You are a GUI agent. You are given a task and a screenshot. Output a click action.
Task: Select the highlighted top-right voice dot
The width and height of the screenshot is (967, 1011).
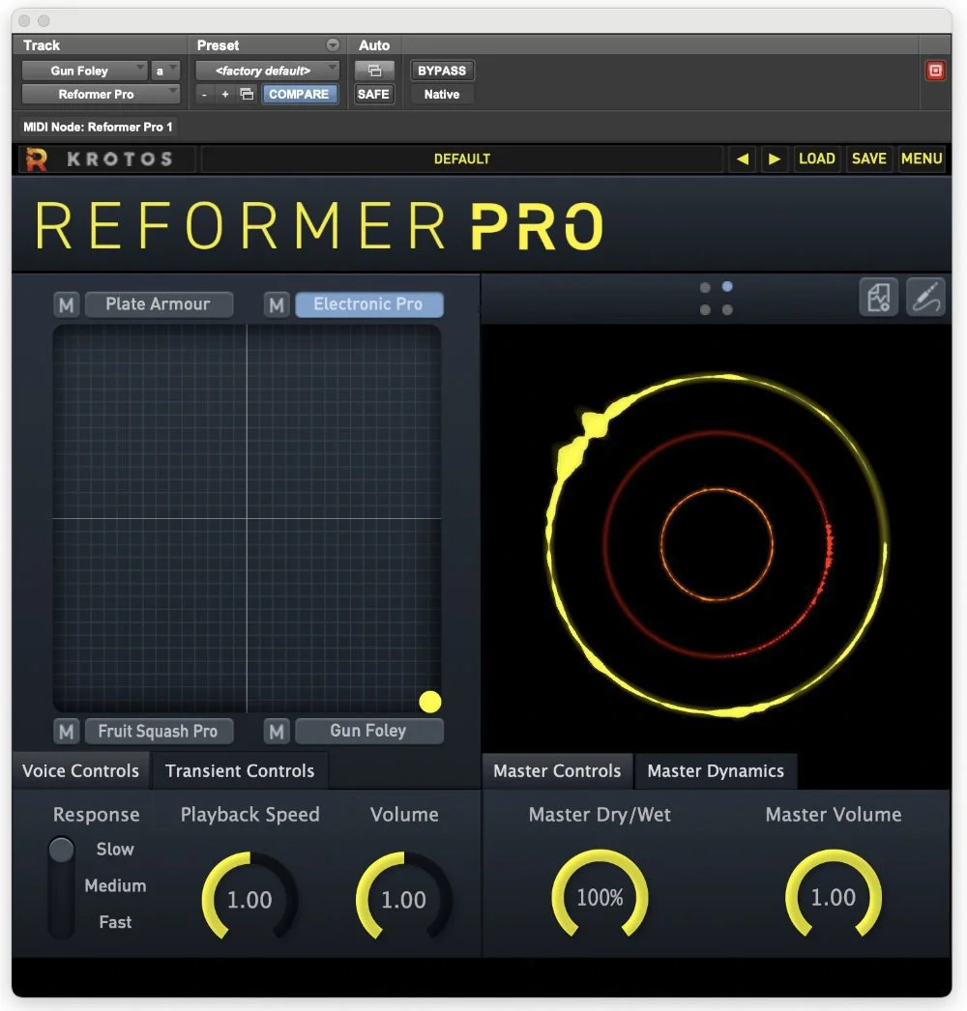(x=727, y=286)
